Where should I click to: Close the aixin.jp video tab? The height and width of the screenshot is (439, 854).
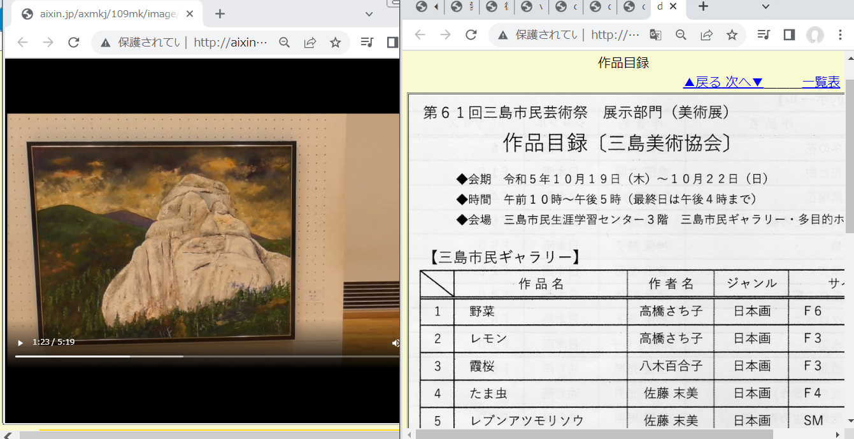(190, 14)
